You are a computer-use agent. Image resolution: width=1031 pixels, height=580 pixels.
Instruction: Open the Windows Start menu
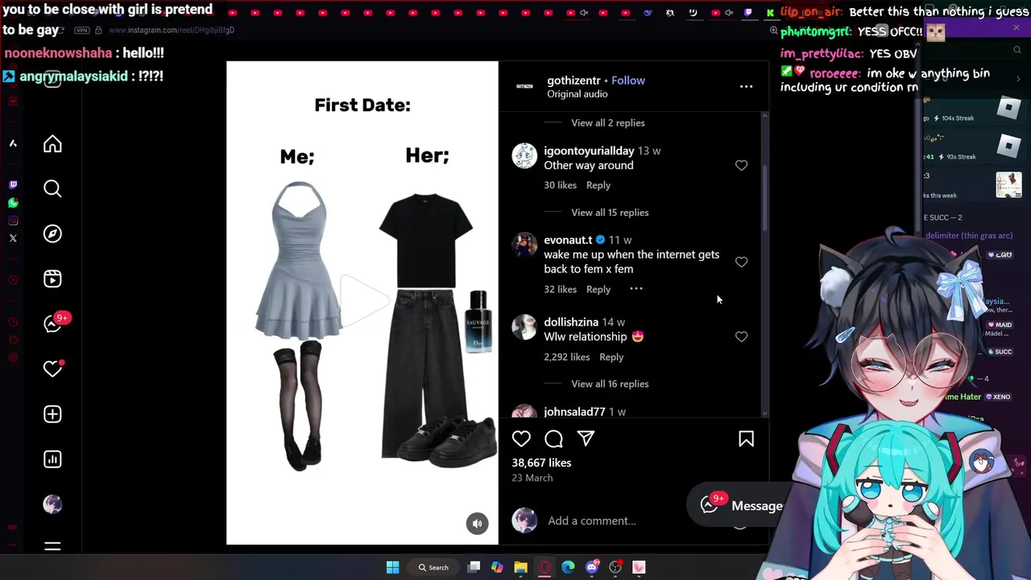point(392,567)
